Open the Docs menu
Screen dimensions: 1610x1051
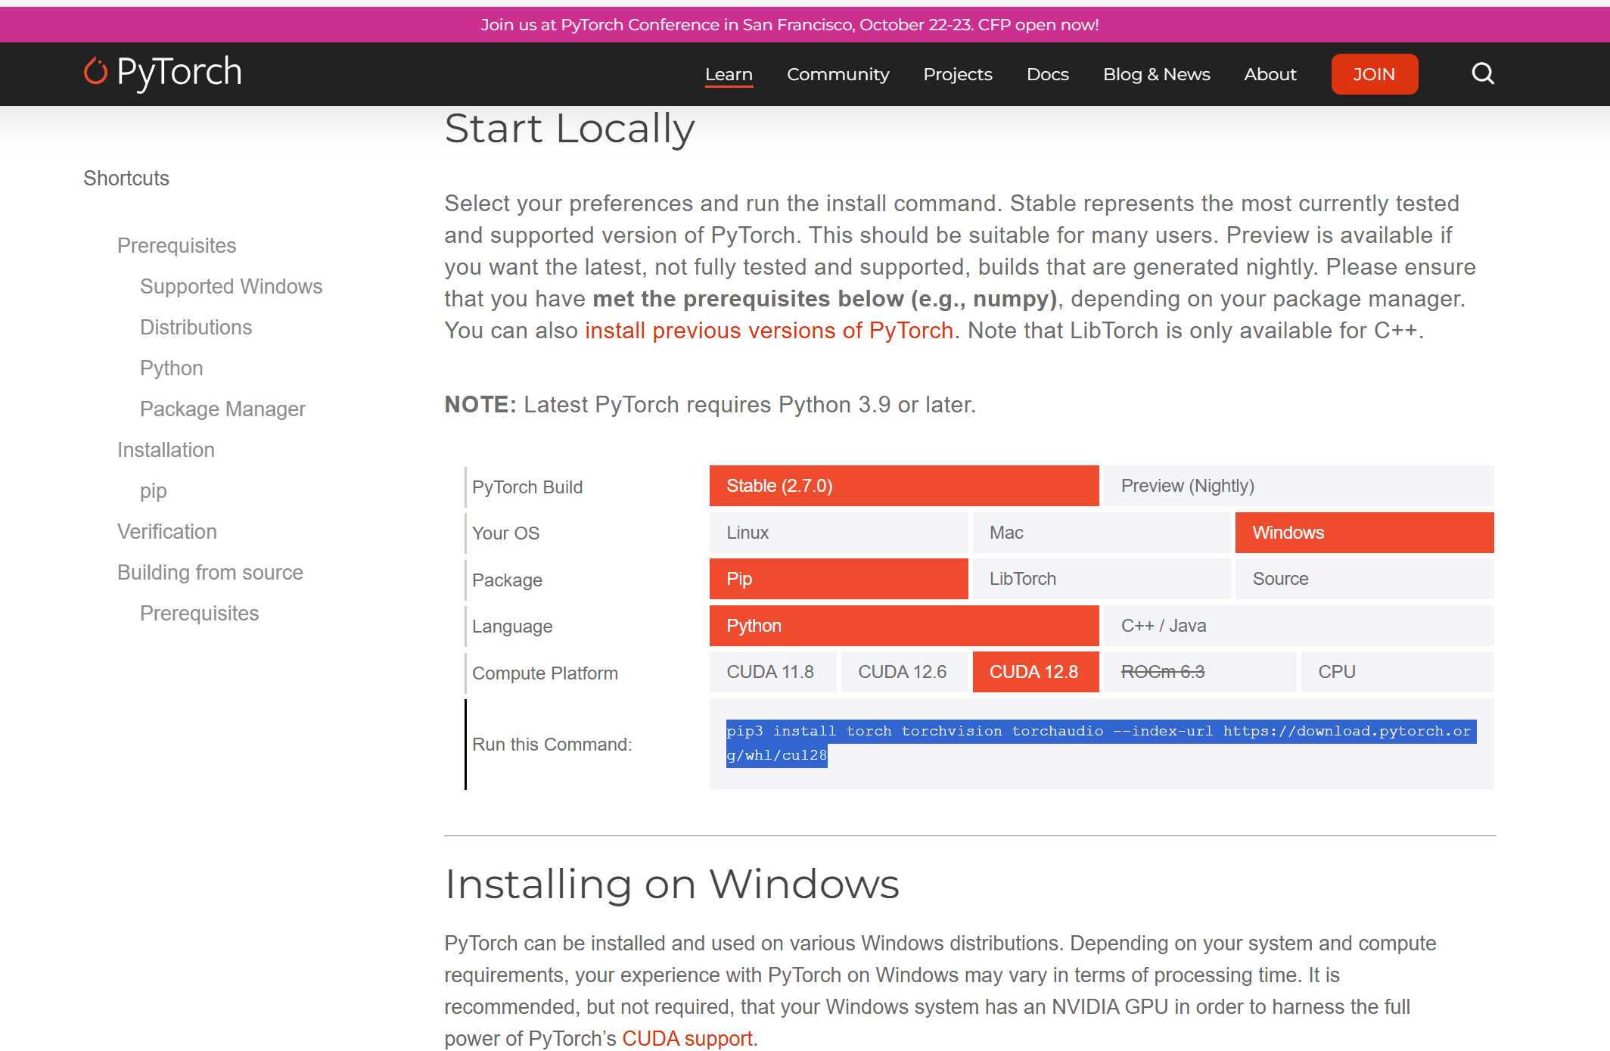tap(1047, 74)
